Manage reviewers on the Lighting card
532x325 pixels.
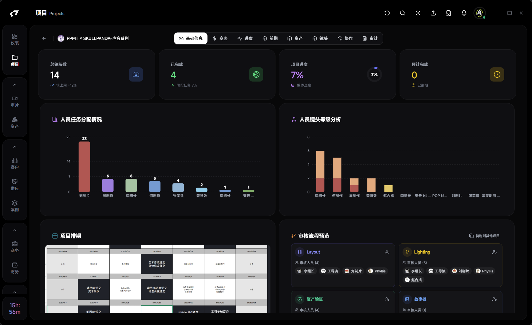(494, 252)
